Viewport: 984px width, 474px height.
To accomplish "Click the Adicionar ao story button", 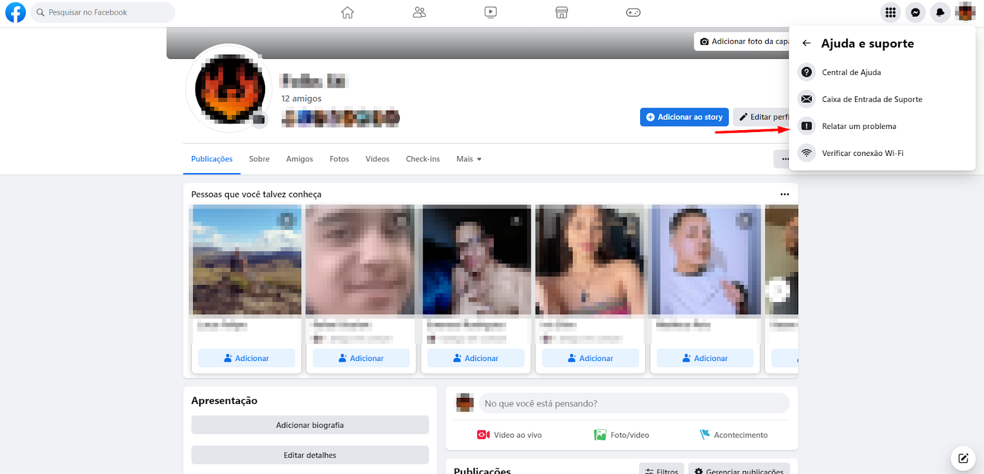I will 684,117.
